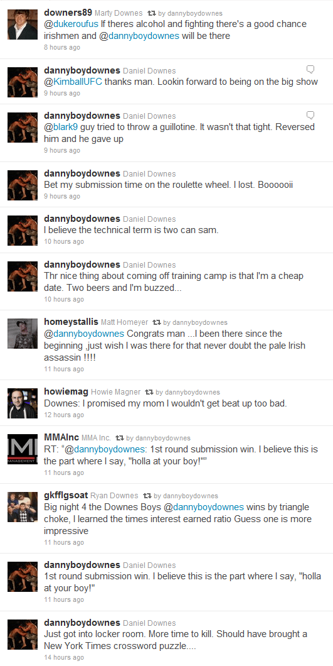333x666 pixels.
Task: Click the retweet icon beside Ryan Downes
Action: pos(147,496)
